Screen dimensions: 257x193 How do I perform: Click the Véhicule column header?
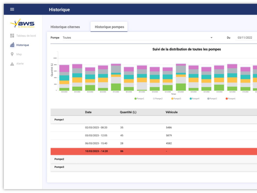171,112
